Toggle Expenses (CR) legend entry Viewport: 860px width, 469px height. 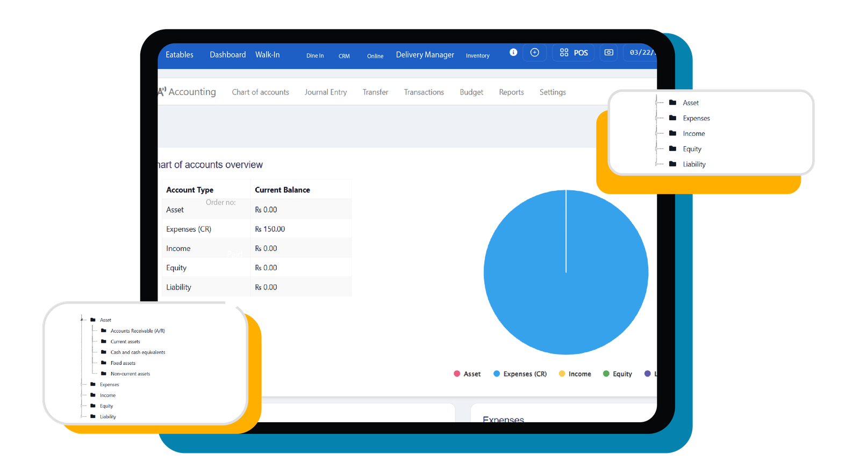point(520,374)
